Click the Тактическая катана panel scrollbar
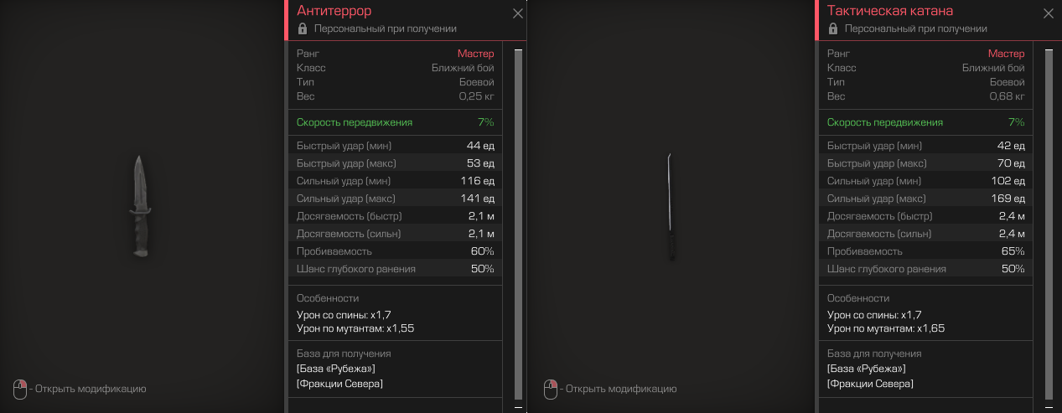The width and height of the screenshot is (1062, 413). point(1049,225)
